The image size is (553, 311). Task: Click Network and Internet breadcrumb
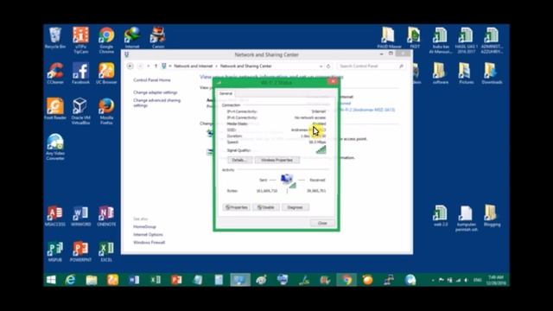[194, 66]
